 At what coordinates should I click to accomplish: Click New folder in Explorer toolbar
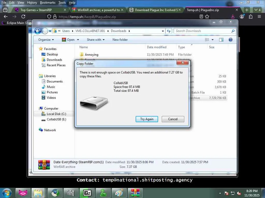click(x=120, y=40)
